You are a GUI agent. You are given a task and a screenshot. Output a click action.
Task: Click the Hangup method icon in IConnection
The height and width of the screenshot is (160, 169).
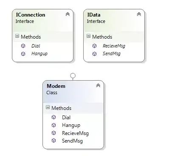[x=23, y=54]
